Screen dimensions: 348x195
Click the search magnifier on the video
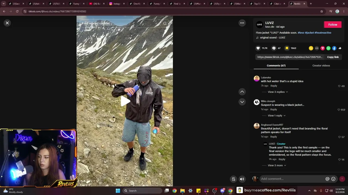(x=165, y=24)
